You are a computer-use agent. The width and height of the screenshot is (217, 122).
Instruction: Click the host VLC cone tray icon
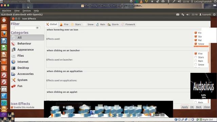pos(141,1)
